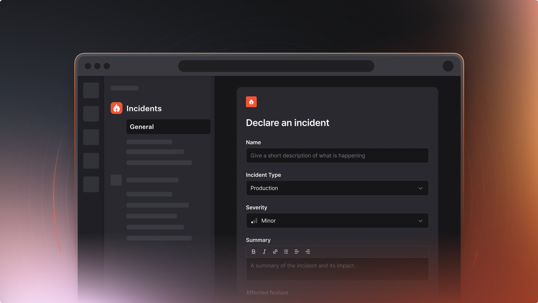
Task: Click the flame icon above Declare an incident
Action: coord(251,102)
